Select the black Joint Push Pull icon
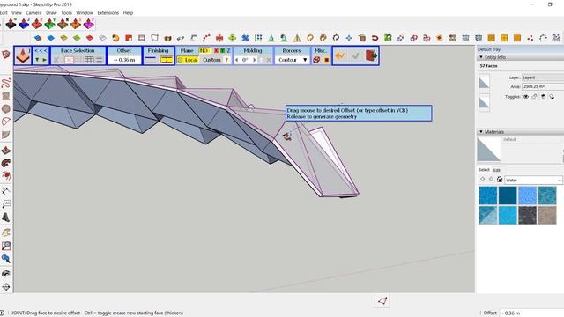The height and width of the screenshot is (317, 564). pos(11,24)
